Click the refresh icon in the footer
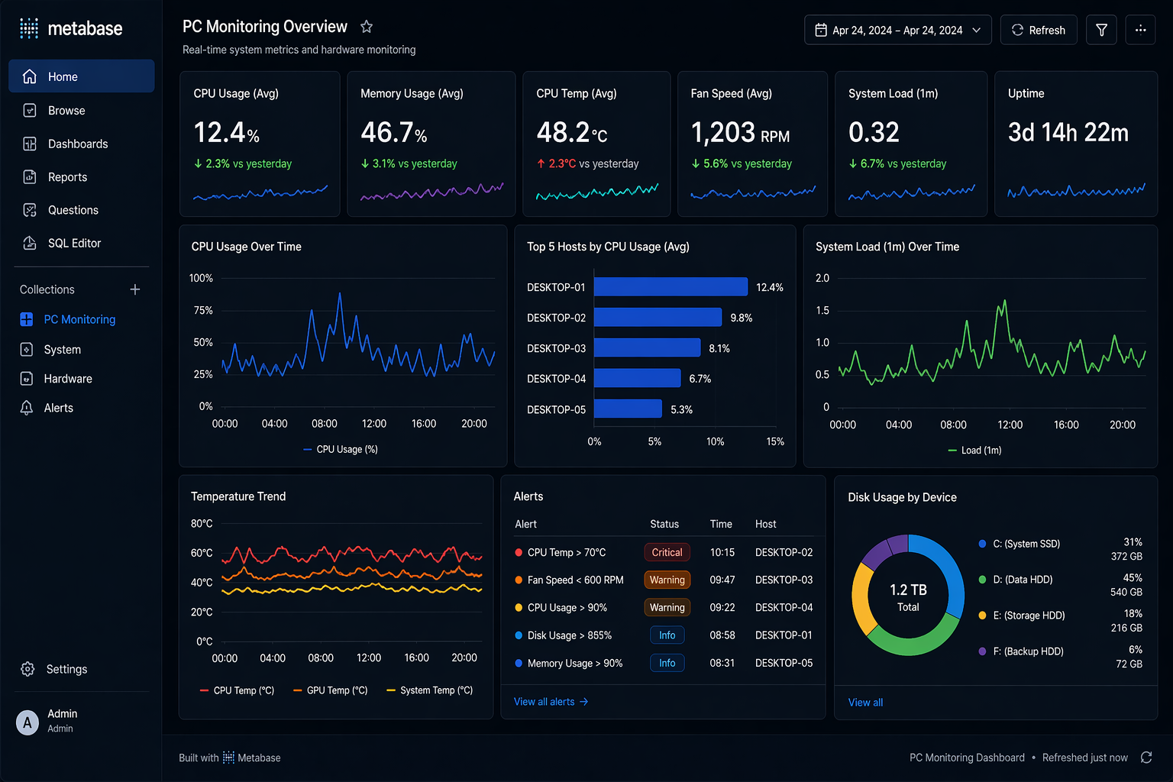This screenshot has height=782, width=1173. (1146, 758)
